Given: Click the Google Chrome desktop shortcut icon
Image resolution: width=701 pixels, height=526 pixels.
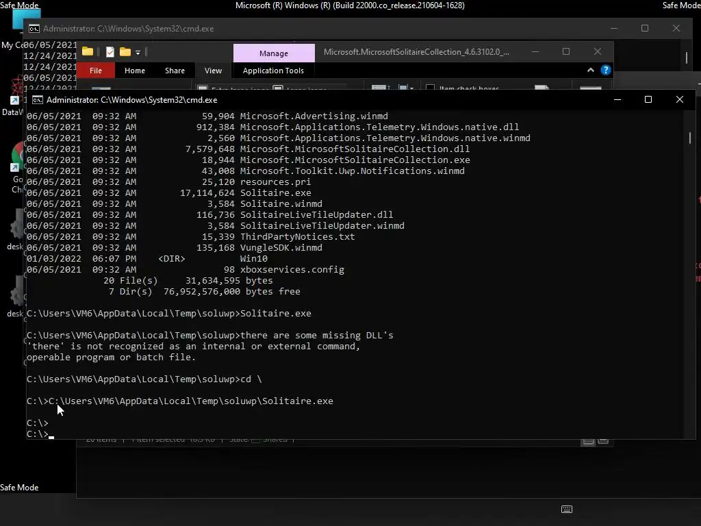Looking at the screenshot, I should pyautogui.click(x=17, y=157).
